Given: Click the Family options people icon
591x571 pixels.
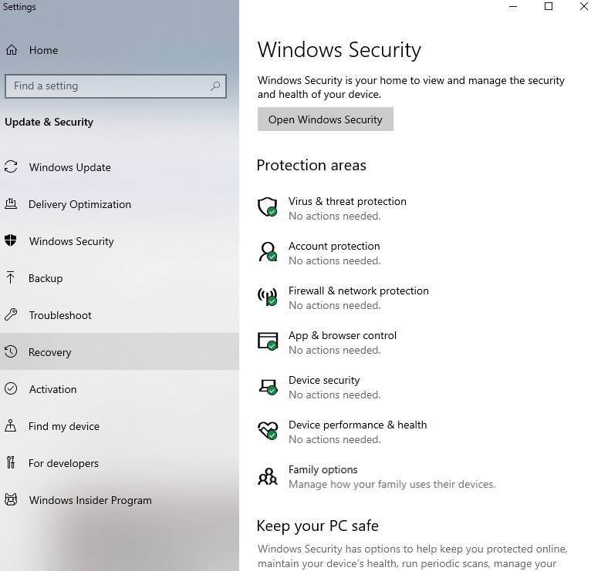Looking at the screenshot, I should [268, 476].
